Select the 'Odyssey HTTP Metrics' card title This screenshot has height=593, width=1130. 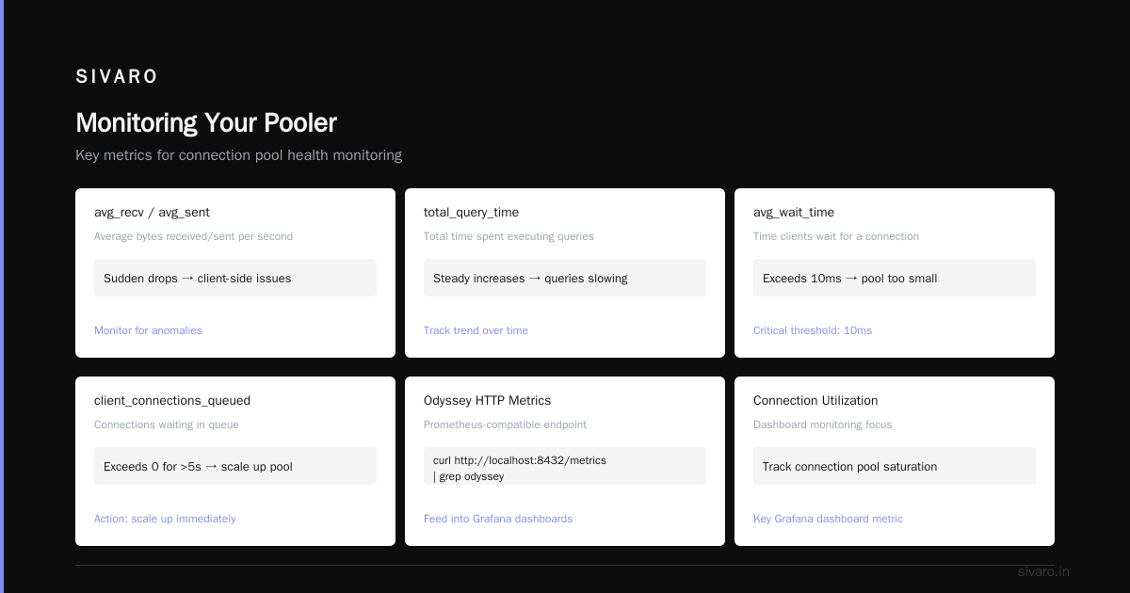[488, 401]
